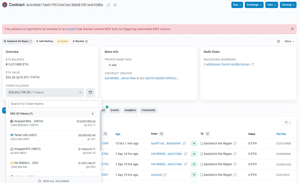Show QR code for contract address
This screenshot has width=300, height=183.
[x=115, y=5]
